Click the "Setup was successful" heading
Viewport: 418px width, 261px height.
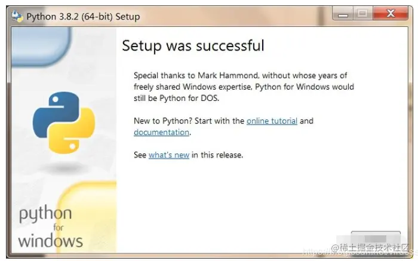pyautogui.click(x=193, y=46)
